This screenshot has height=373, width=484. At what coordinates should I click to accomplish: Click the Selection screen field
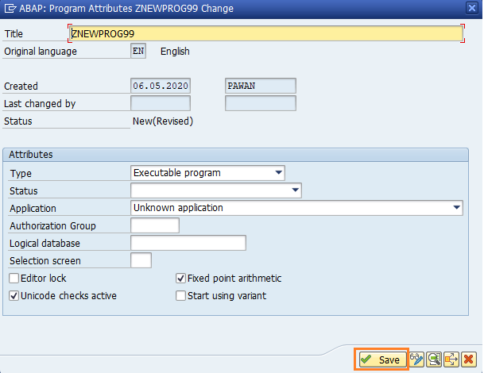click(x=141, y=260)
